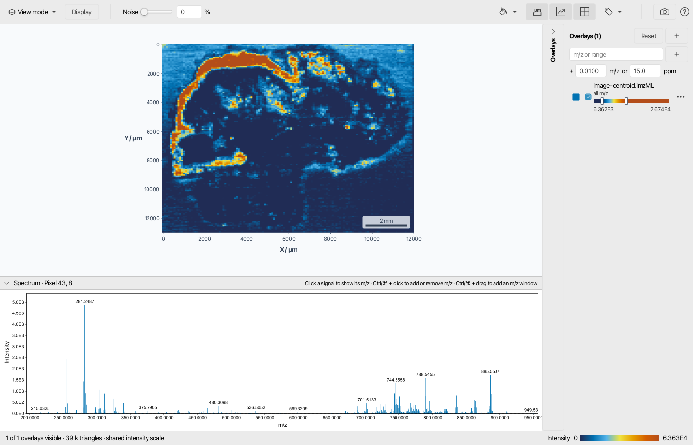Click the plus button beside Reset

677,36
